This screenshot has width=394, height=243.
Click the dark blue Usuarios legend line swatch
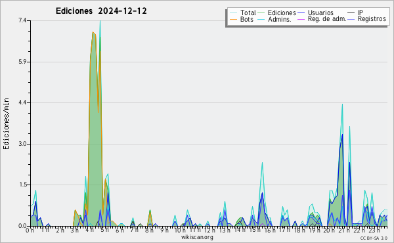pyautogui.click(x=301, y=13)
